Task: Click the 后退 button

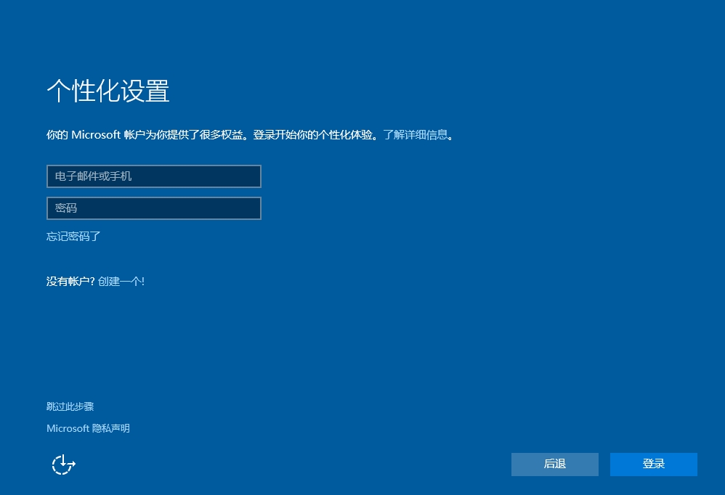Action: (555, 464)
